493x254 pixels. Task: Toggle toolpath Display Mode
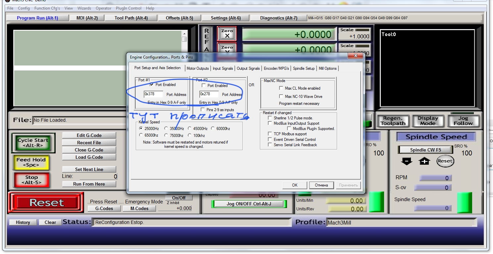(428, 121)
